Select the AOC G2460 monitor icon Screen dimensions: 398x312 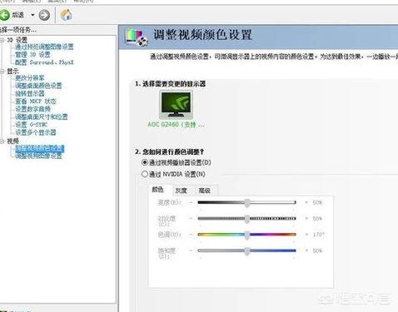[x=176, y=105]
